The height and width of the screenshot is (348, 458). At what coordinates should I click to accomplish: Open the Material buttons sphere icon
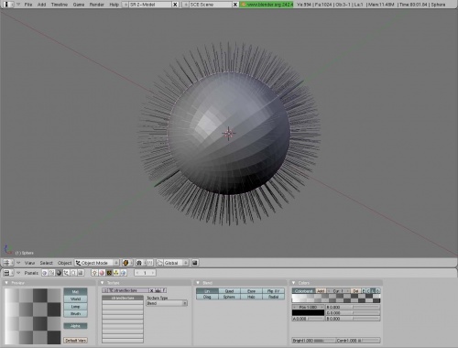coord(102,273)
